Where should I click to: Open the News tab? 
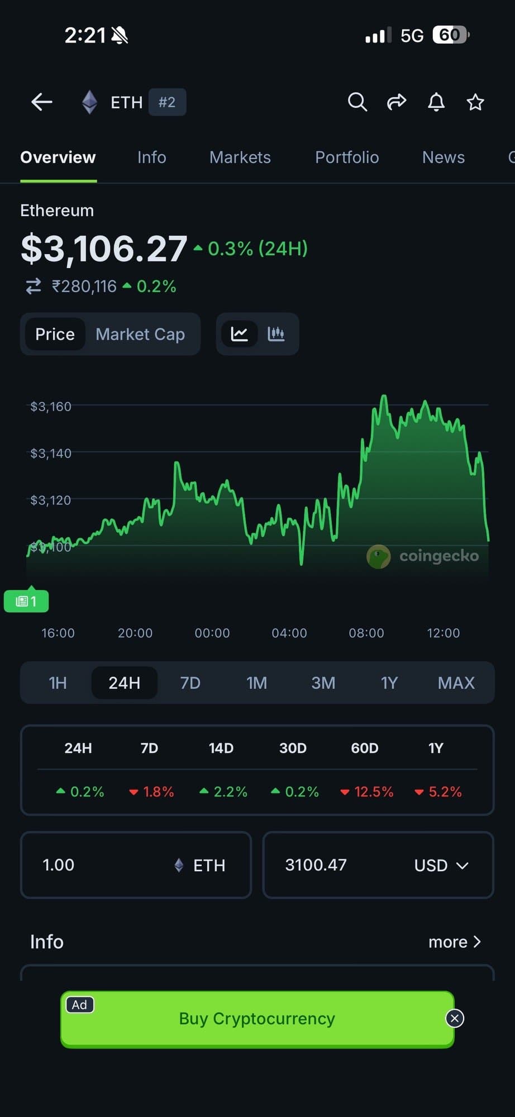tap(444, 157)
